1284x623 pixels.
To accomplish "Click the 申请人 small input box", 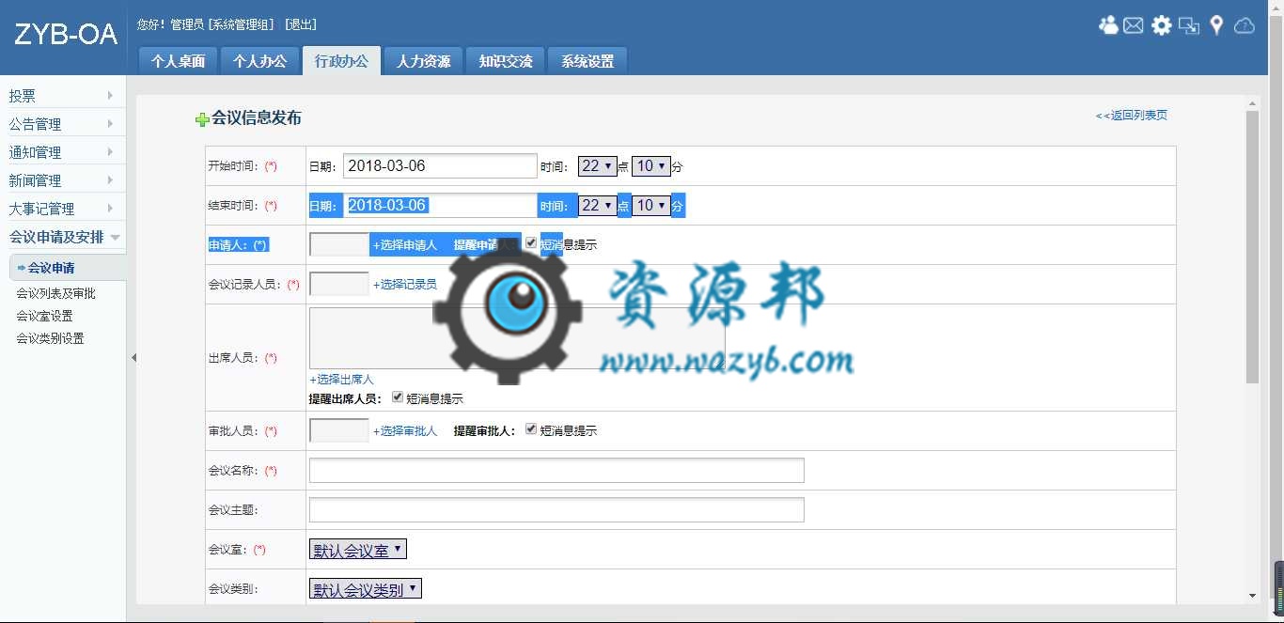I will (339, 245).
